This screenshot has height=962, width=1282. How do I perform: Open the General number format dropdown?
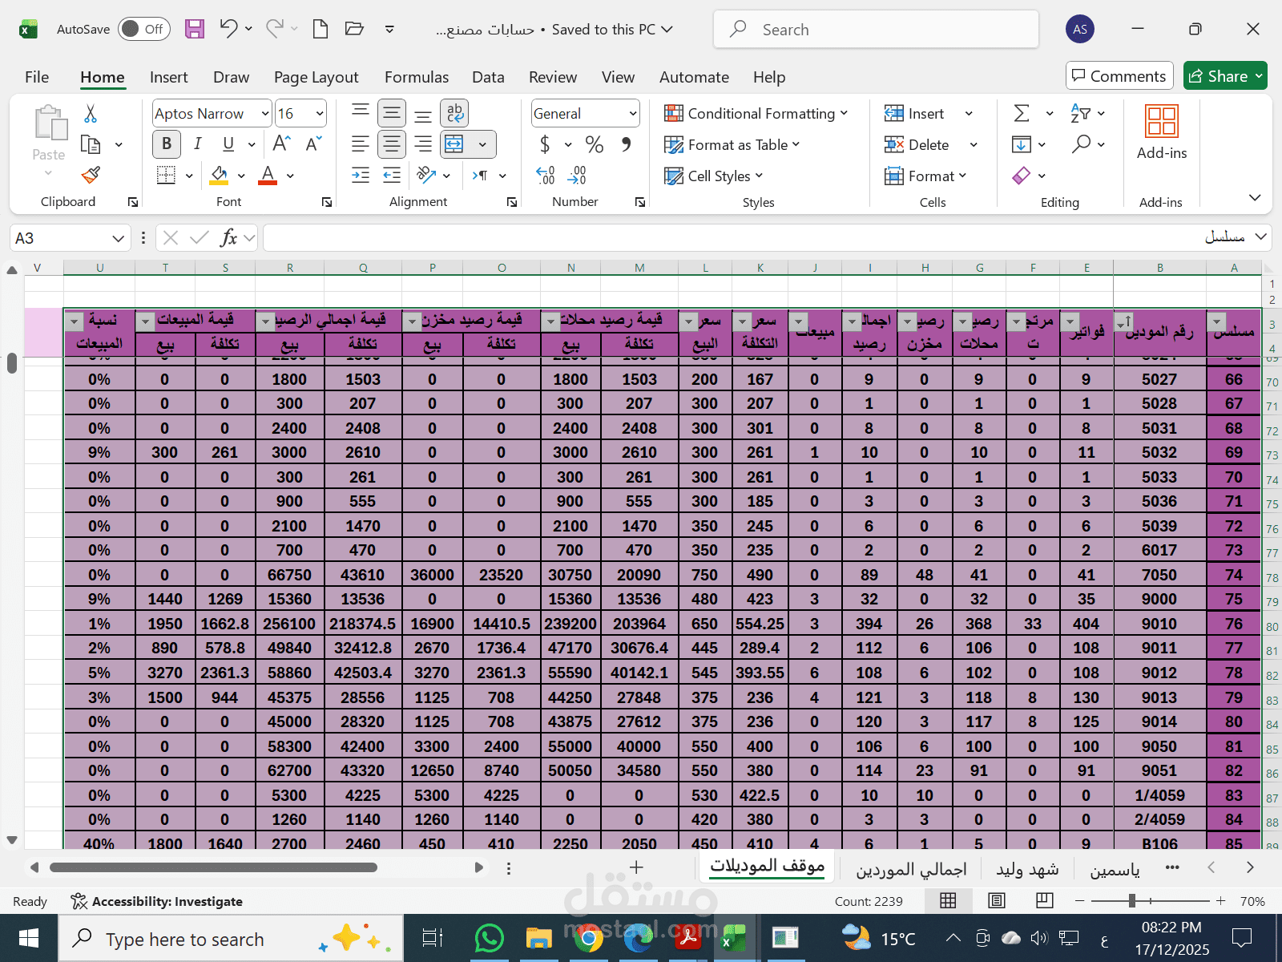[633, 114]
